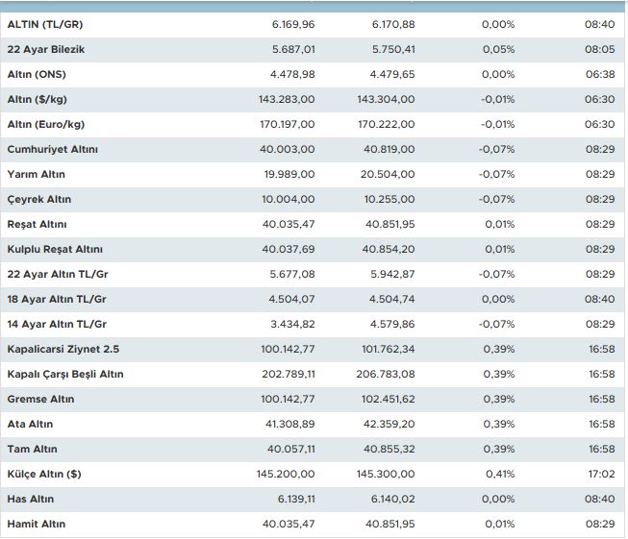This screenshot has width=628, height=539.
Task: Click the Kulplu Reşat Altını link
Action: [55, 250]
